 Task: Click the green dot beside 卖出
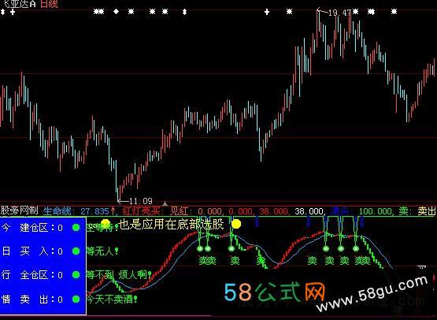pyautogui.click(x=76, y=300)
